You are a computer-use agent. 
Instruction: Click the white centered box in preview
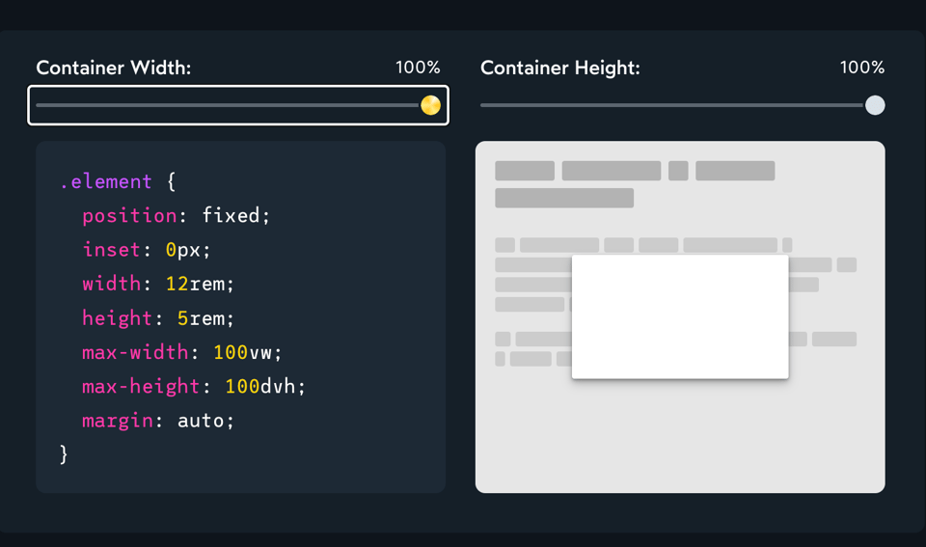[680, 316]
